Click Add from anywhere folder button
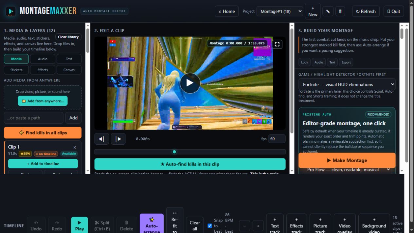The image size is (414, 233). 43,101
